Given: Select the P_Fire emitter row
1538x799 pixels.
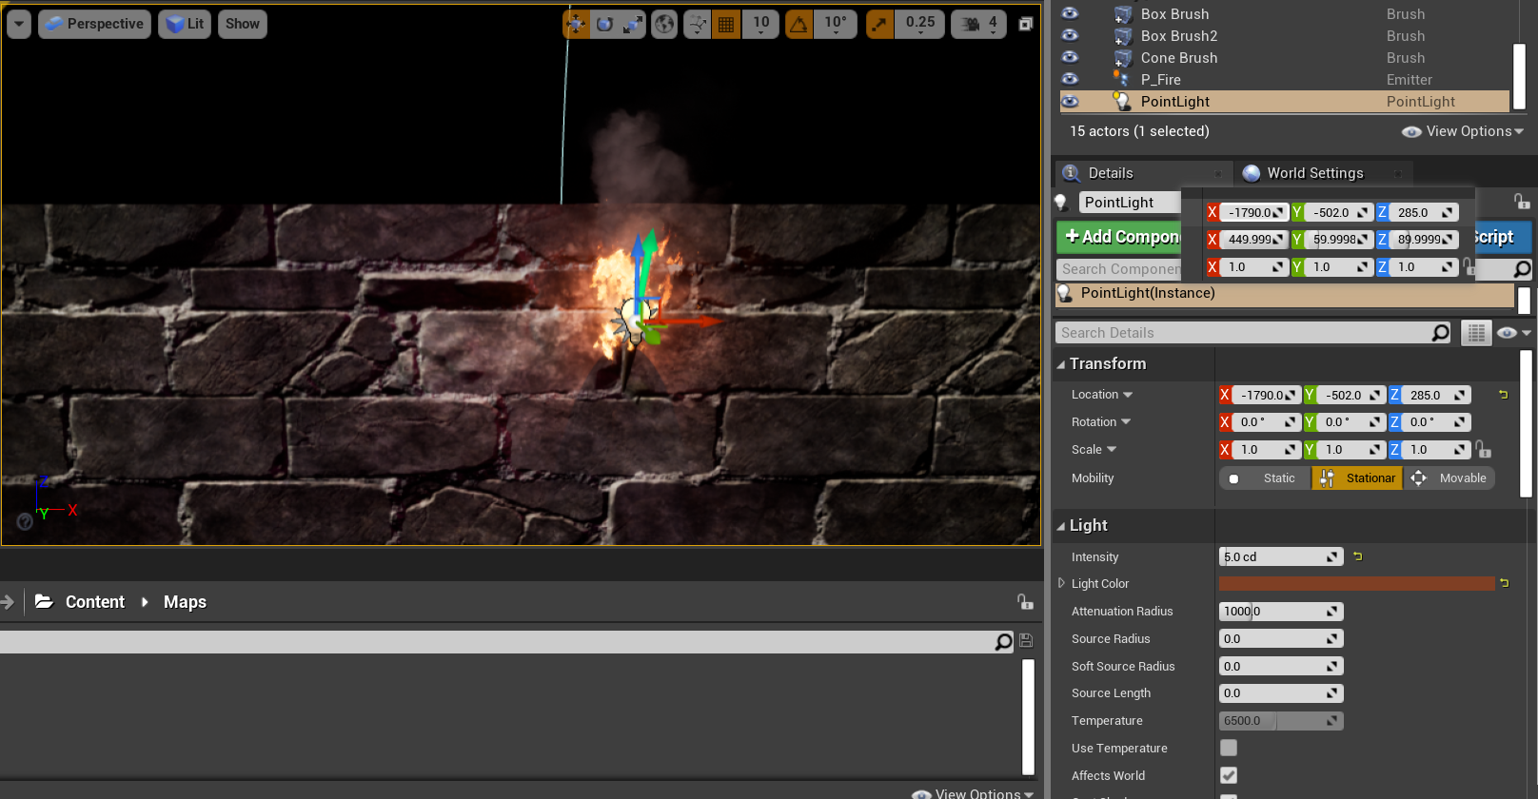Looking at the screenshot, I should click(x=1284, y=80).
